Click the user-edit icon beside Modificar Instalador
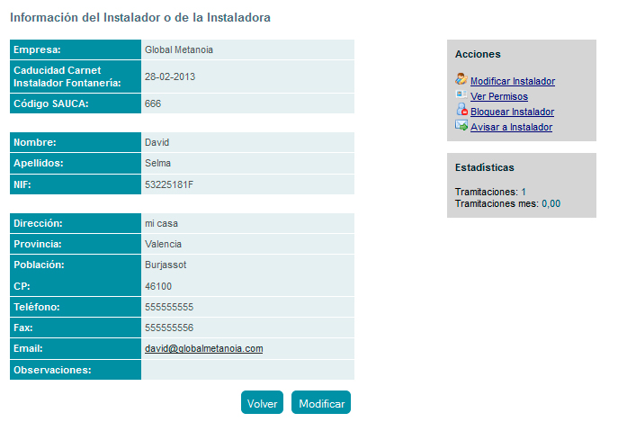The image size is (618, 431). coord(461,79)
